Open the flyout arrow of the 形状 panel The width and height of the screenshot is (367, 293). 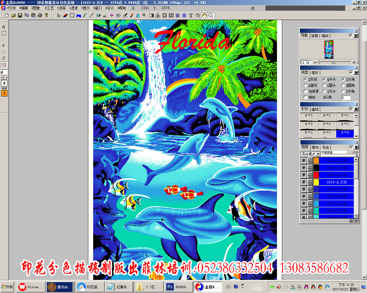click(x=356, y=109)
